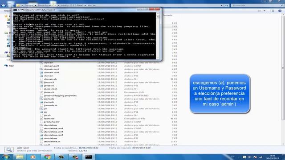Open File Explorer from the taskbar

click(20, 157)
